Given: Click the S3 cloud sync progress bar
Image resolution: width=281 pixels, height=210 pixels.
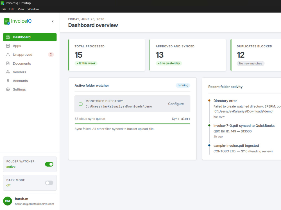Looking at the screenshot, I should tap(132, 124).
